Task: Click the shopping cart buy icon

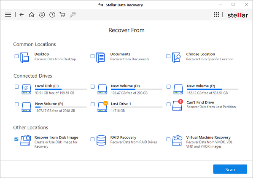Action: tap(62, 15)
